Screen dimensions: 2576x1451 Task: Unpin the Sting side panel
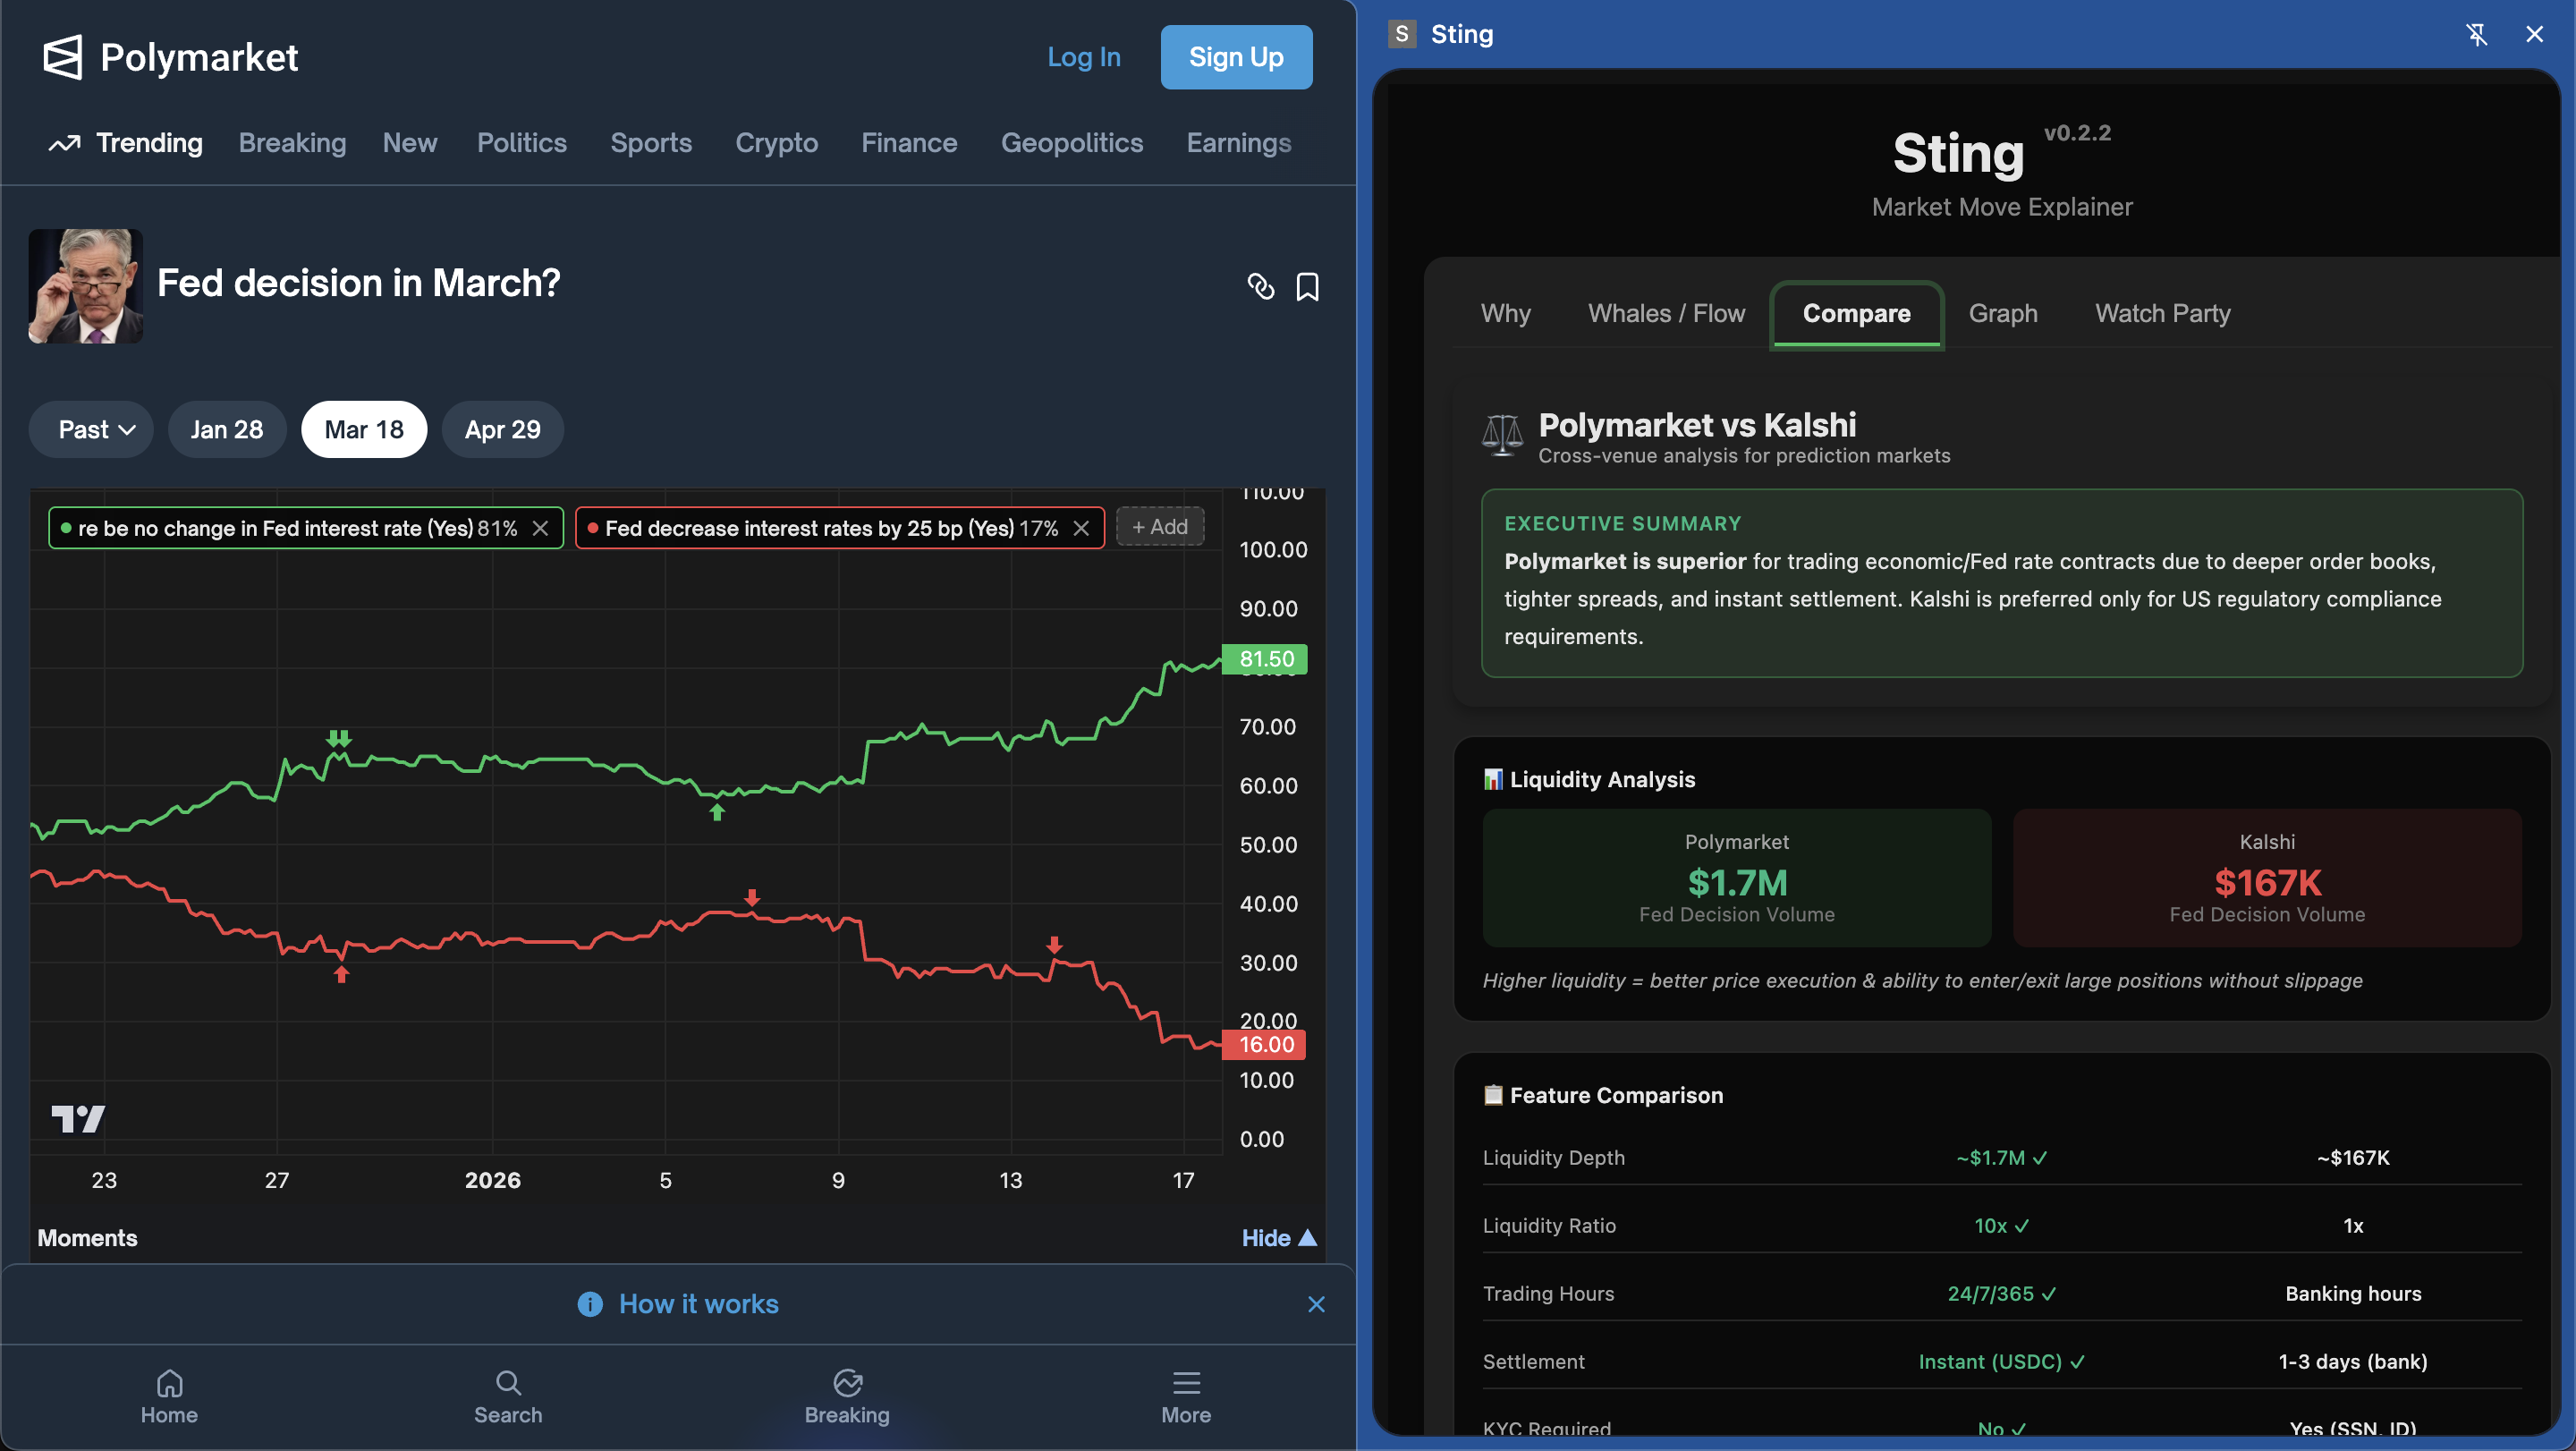[x=2476, y=34]
